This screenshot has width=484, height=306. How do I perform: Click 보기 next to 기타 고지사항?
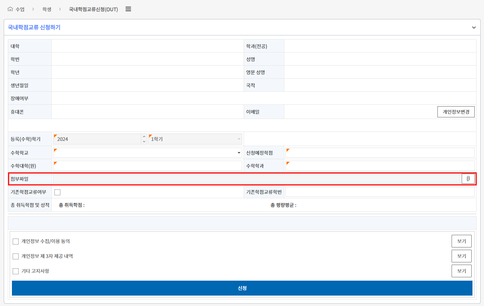click(x=461, y=271)
